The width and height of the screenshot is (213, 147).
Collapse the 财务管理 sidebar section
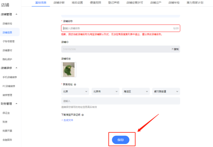coord(16,104)
